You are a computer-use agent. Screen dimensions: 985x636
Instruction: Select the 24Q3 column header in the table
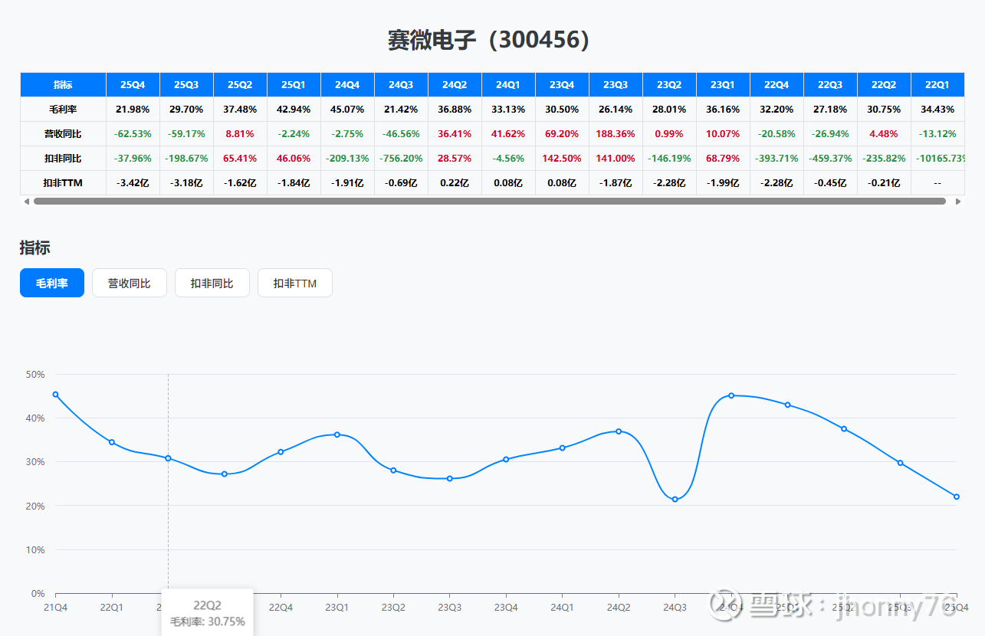[402, 84]
